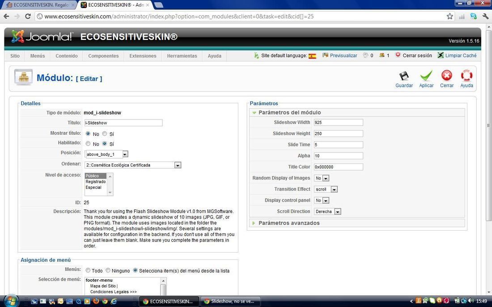Click the browser address bar URL
The height and width of the screenshot is (307, 492).
179,16
